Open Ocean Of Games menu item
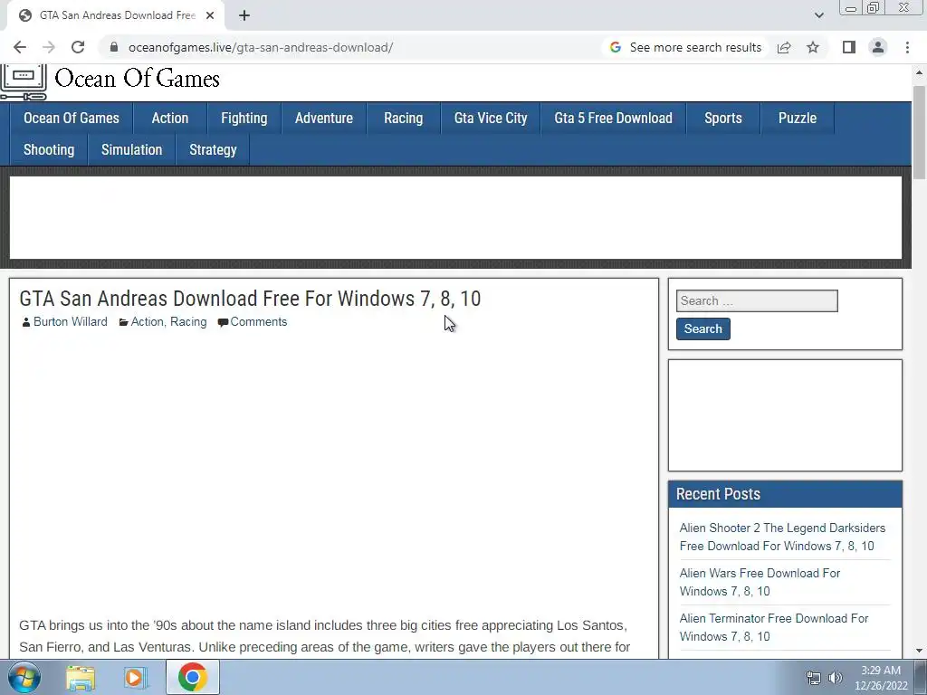Screen dimensions: 927x695 point(71,119)
